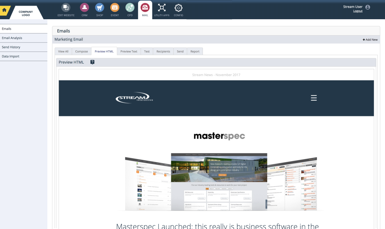Screen dimensions: 385x229
Task: Select the Preview HTML tab
Action: pos(104,52)
